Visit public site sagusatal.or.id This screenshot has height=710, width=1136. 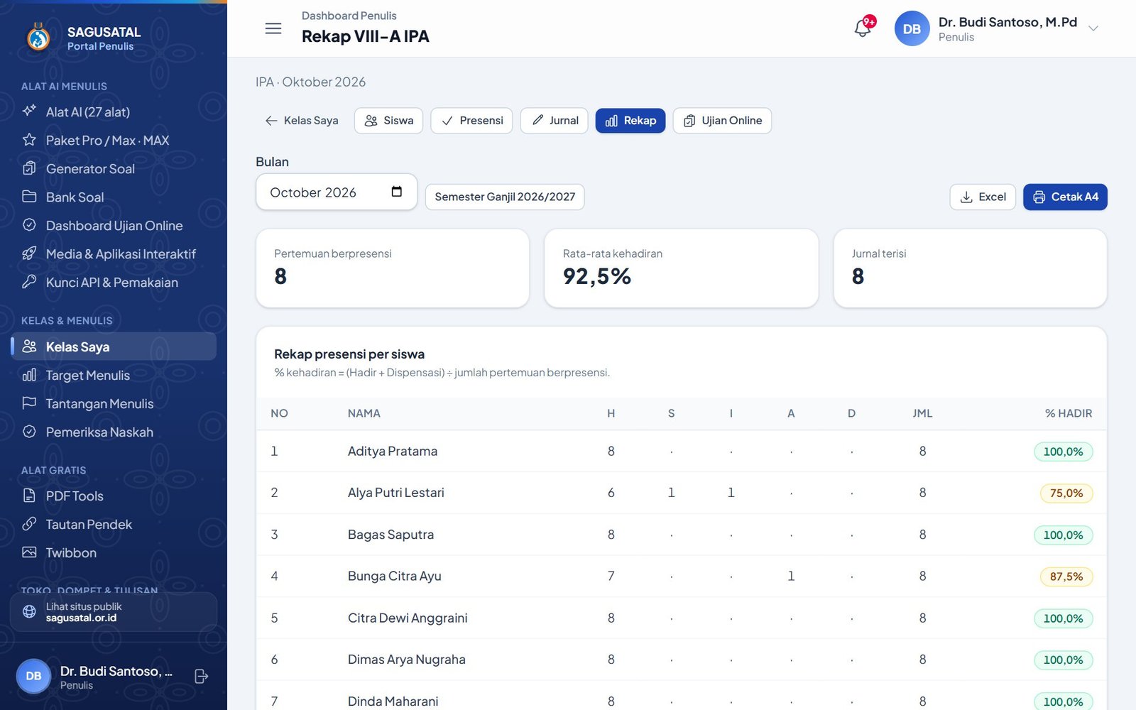[114, 612]
